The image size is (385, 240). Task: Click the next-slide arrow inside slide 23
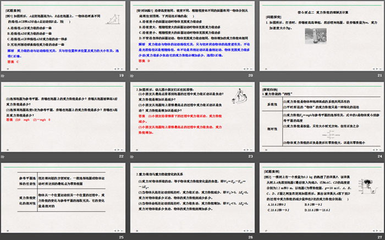click(x=248, y=150)
